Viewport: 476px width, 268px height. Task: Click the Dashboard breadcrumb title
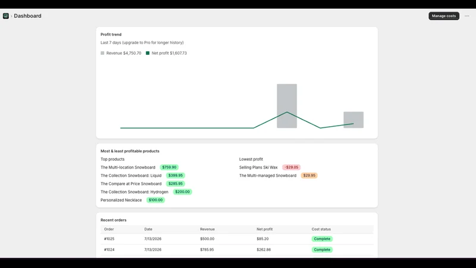click(27, 16)
